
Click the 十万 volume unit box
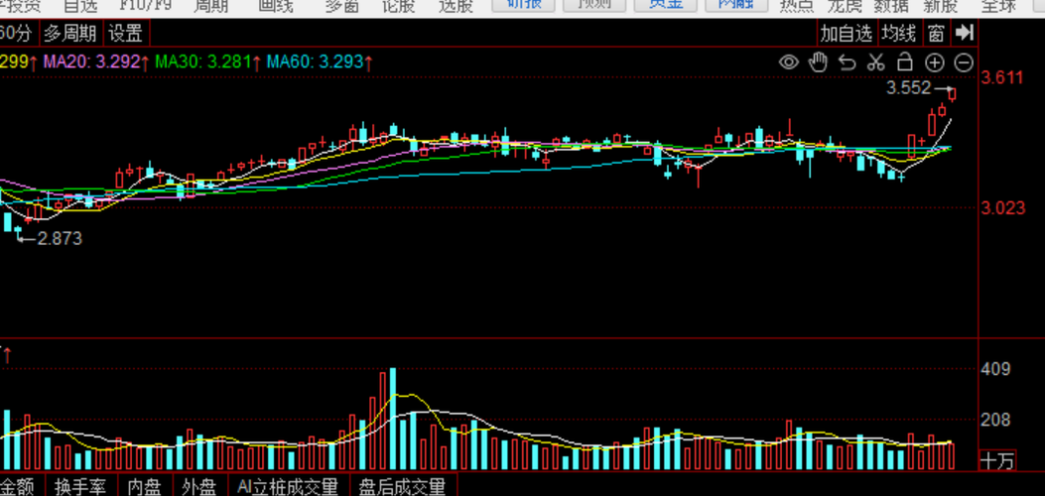tap(997, 460)
